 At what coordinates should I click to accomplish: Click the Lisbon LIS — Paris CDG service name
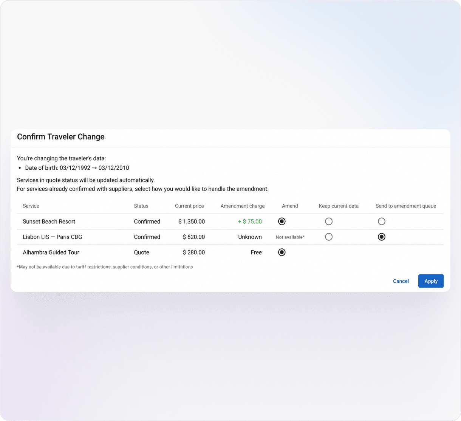53,237
